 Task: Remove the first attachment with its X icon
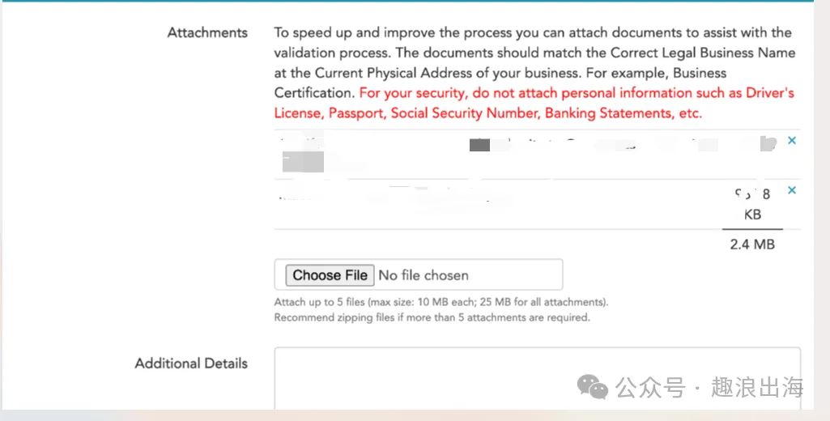click(791, 141)
